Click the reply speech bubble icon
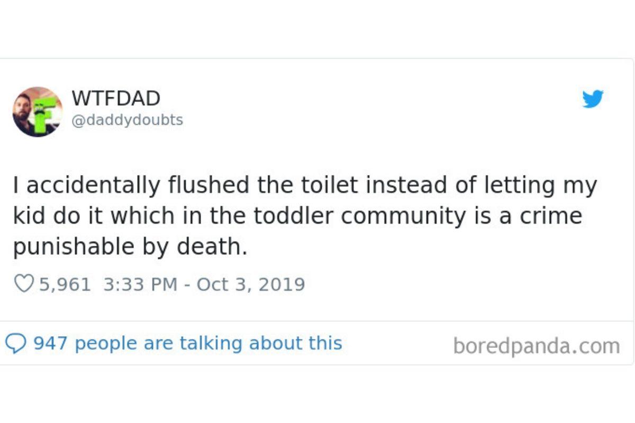Screen dimensions: 635x423 [15, 344]
